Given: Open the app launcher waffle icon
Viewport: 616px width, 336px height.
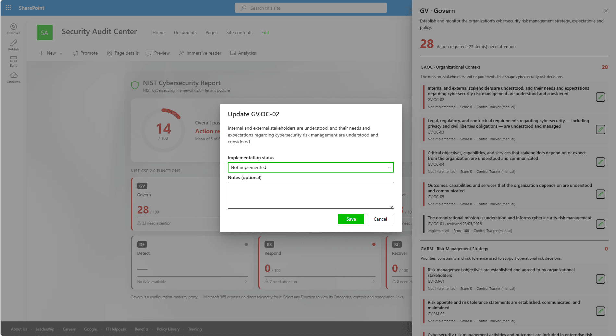Looking at the screenshot, I should click(8, 8).
